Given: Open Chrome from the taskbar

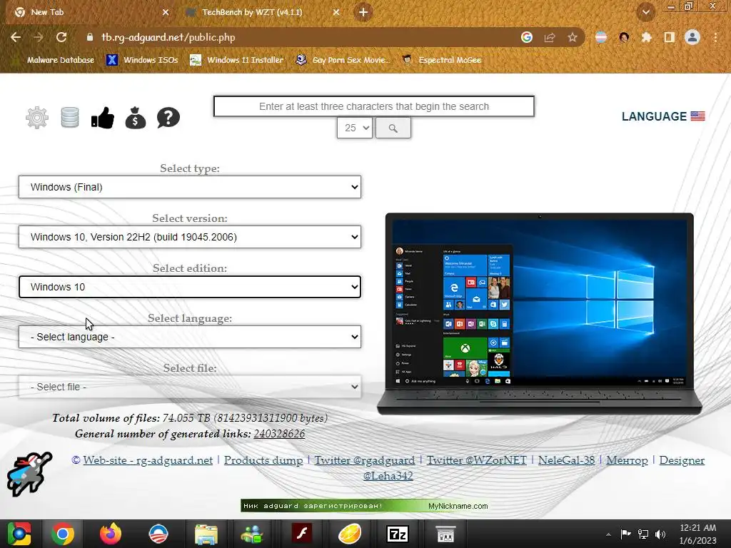Looking at the screenshot, I should tap(63, 534).
